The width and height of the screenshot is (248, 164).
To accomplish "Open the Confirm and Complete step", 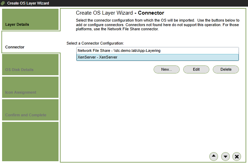I will (x=30, y=110).
